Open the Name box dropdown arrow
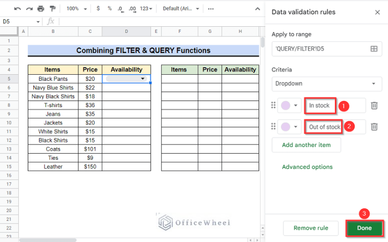This screenshot has width=388, height=242. click(x=38, y=22)
